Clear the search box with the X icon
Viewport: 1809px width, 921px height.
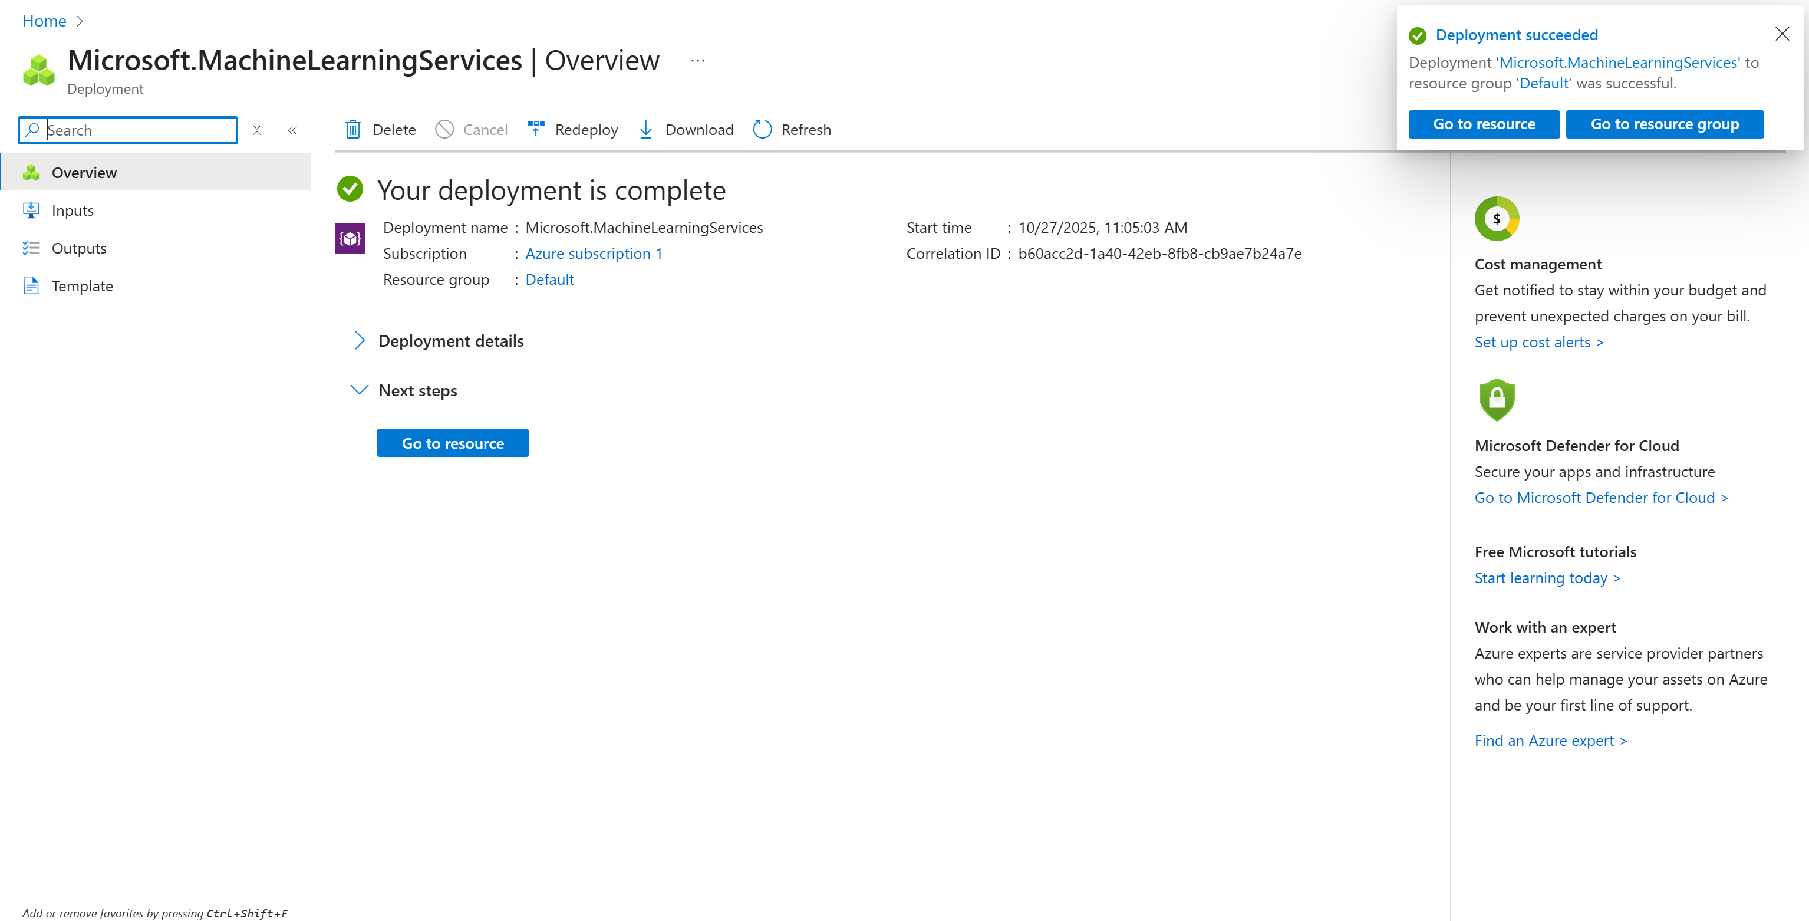(x=257, y=130)
